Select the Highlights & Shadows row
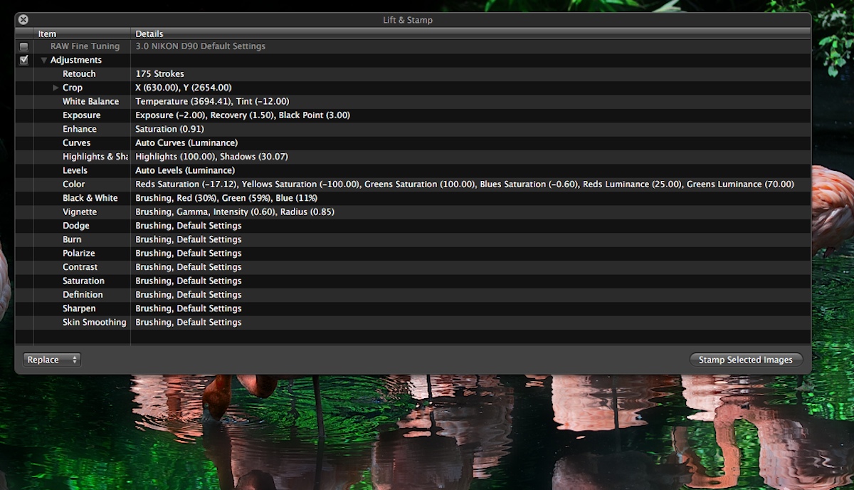Image resolution: width=854 pixels, height=490 pixels. click(95, 157)
